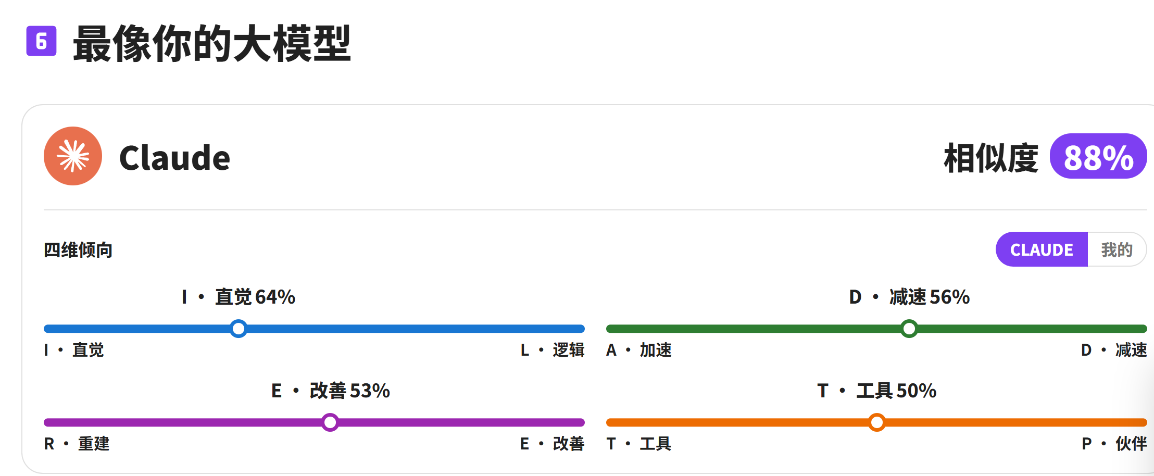The image size is (1154, 476).
Task: Click the T · 工具 50% value label
Action: 877,391
